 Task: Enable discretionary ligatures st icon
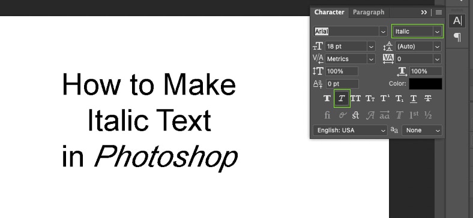tap(356, 115)
